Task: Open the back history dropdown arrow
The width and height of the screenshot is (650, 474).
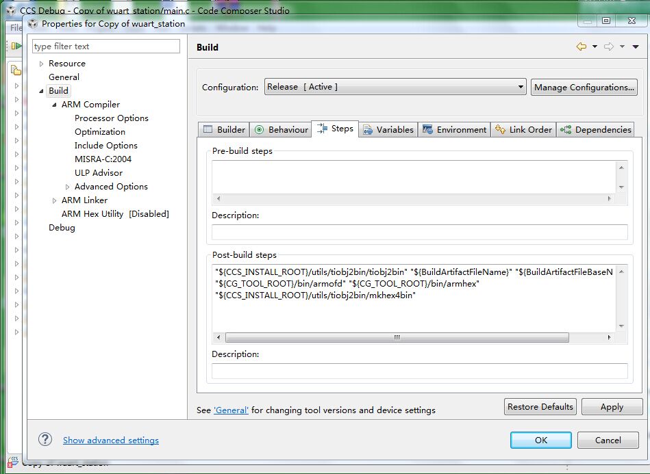Action: (x=595, y=47)
